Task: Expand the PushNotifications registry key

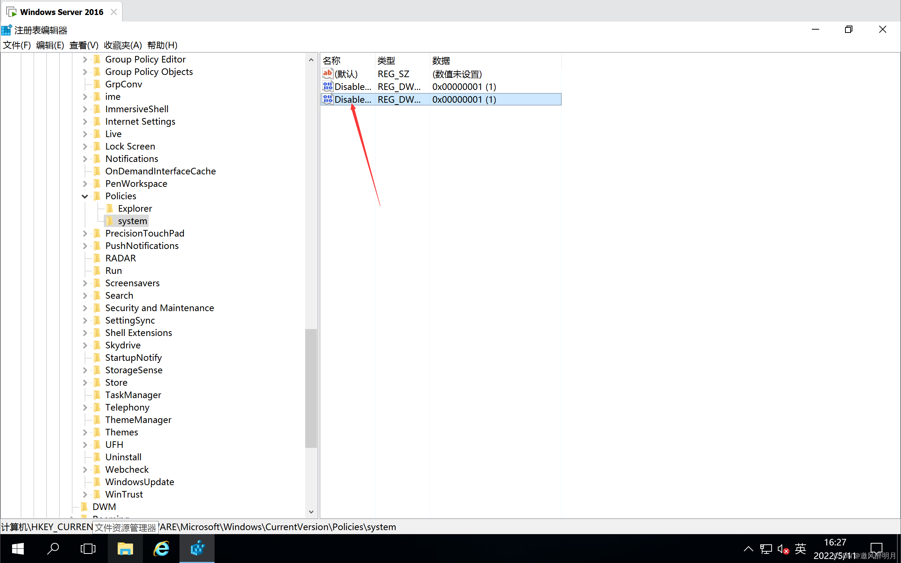Action: (x=85, y=245)
